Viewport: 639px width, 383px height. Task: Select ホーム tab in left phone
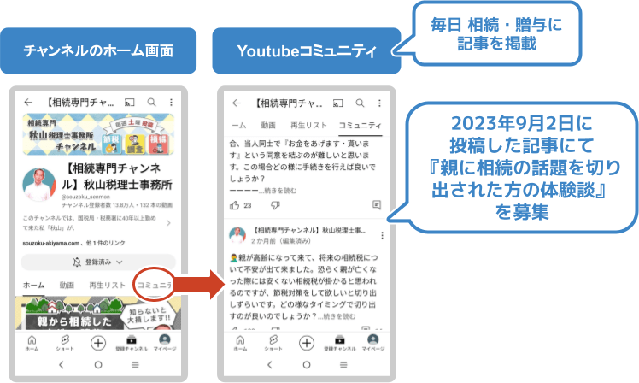(34, 285)
